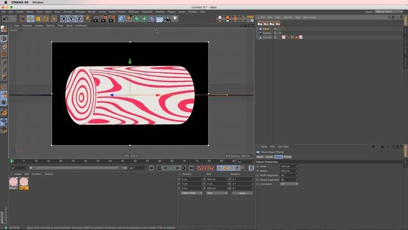408x230 pixels.
Task: Click the spline pen tool icon
Action: tap(129, 19)
